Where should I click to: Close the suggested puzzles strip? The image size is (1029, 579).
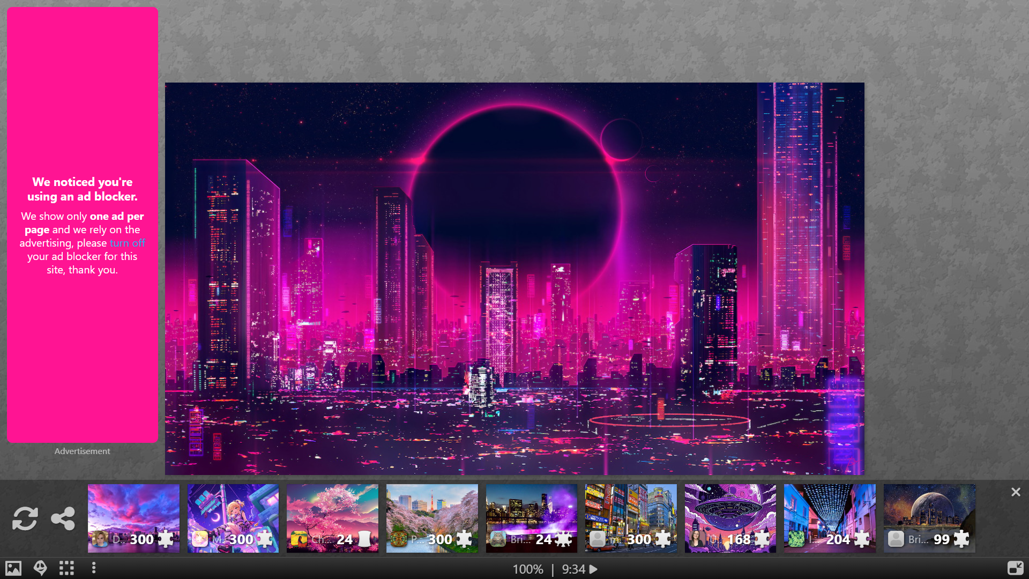pos(1015,492)
